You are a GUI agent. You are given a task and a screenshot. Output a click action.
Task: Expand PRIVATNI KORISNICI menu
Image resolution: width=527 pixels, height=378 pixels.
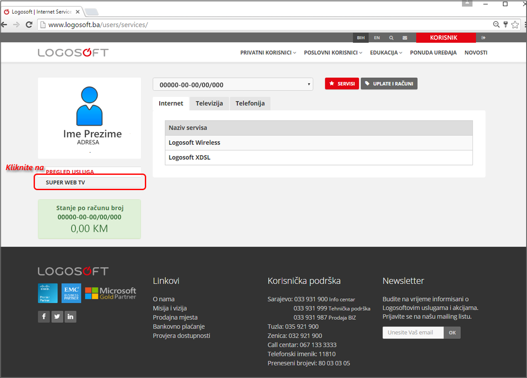tap(268, 53)
